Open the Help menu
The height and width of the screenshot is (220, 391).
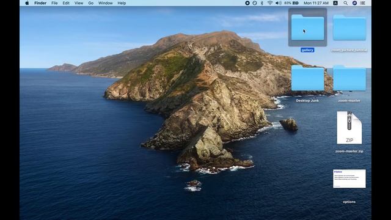click(x=122, y=3)
